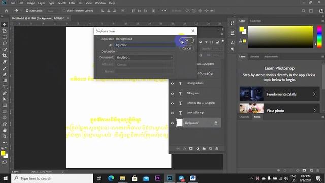Click the Background layer lock icon
Screen dimensions: 325x183
tap(216, 123)
